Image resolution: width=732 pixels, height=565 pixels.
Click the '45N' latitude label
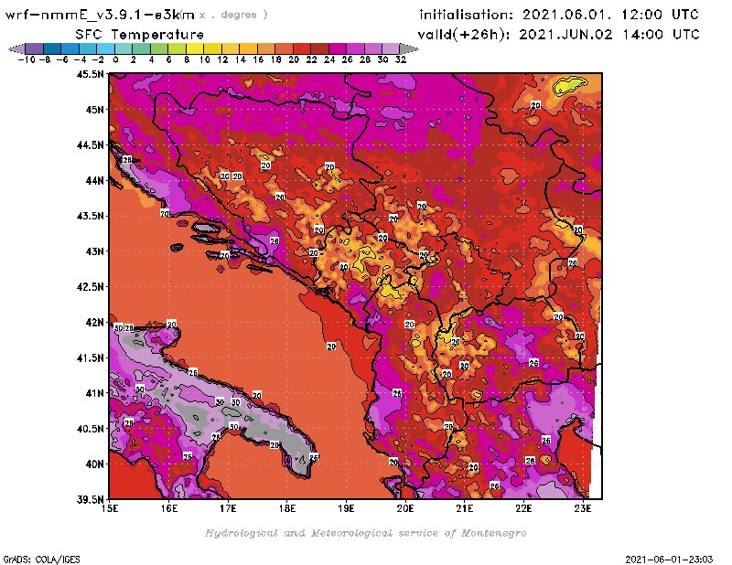[94, 110]
